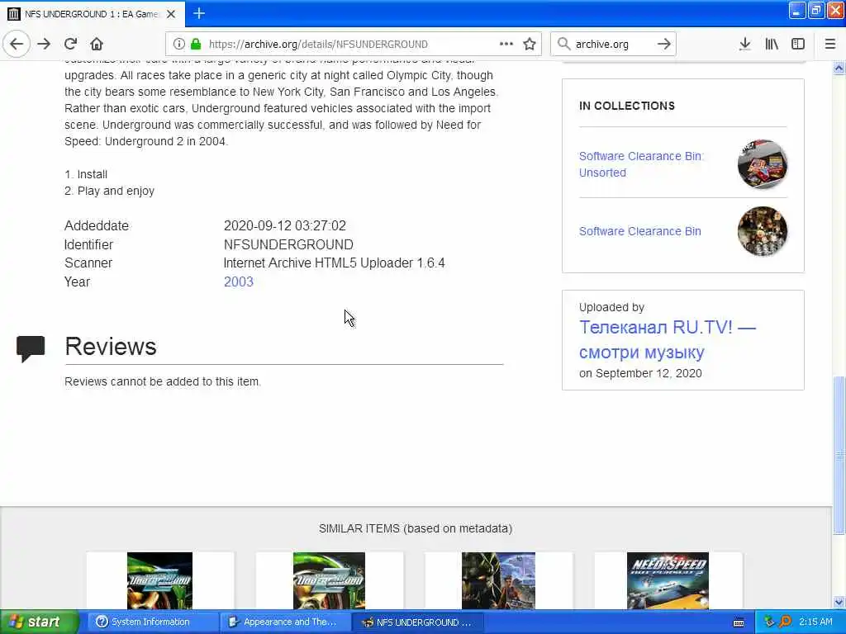The height and width of the screenshot is (634, 846).
Task: Click the Reviews heading
Action: point(111,346)
